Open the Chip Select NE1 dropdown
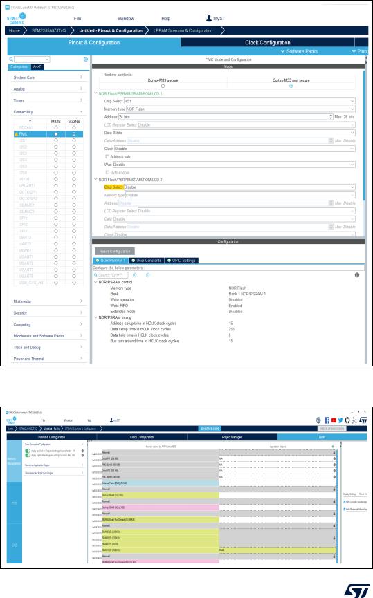 (239, 101)
